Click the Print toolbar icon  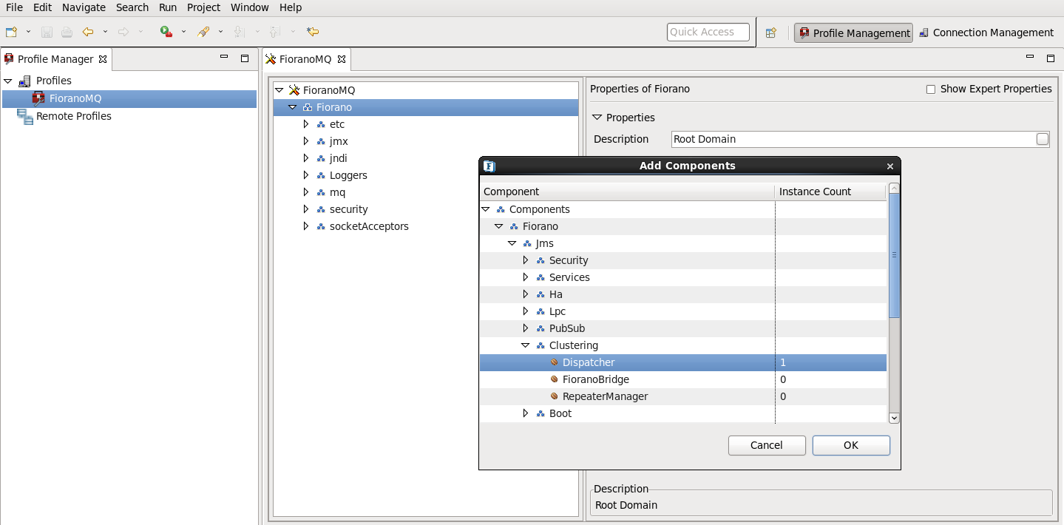point(67,32)
